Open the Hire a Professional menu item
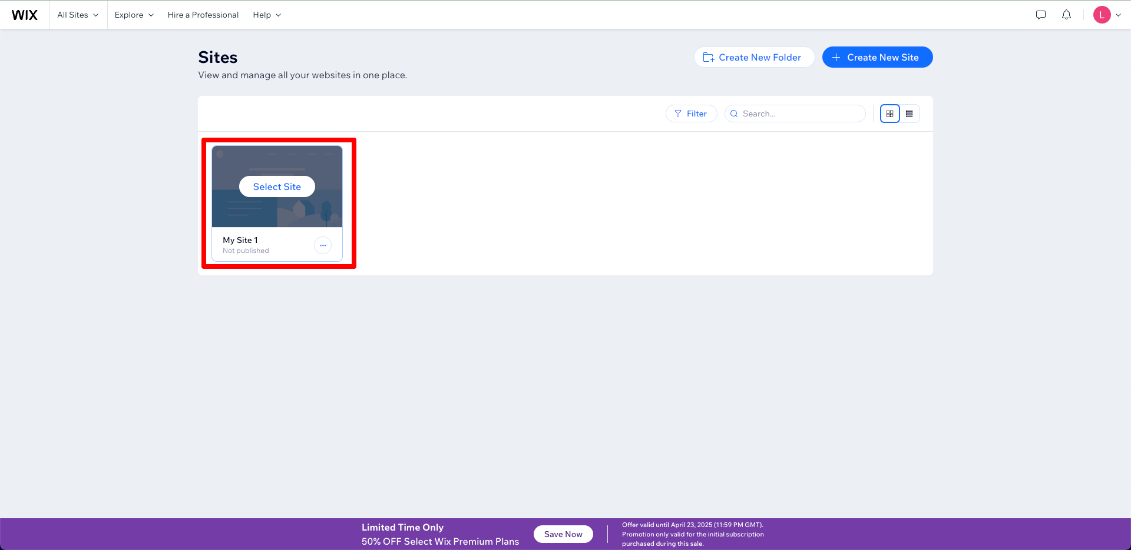This screenshot has width=1131, height=550. point(203,15)
